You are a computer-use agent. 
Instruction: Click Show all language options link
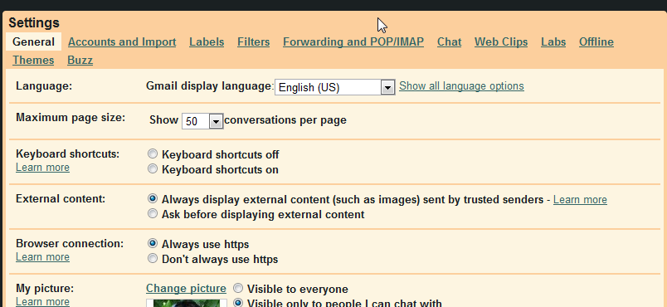coord(461,86)
